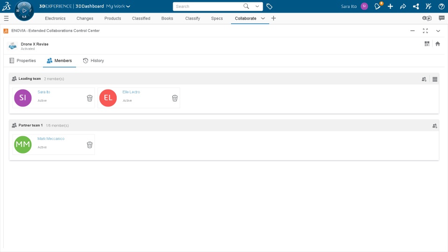Remove Sara Ito with trash icon

(x=90, y=98)
